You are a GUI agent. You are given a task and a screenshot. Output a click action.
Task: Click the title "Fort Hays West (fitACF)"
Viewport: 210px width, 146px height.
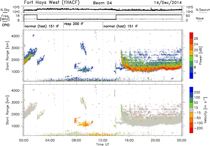click(52, 2)
